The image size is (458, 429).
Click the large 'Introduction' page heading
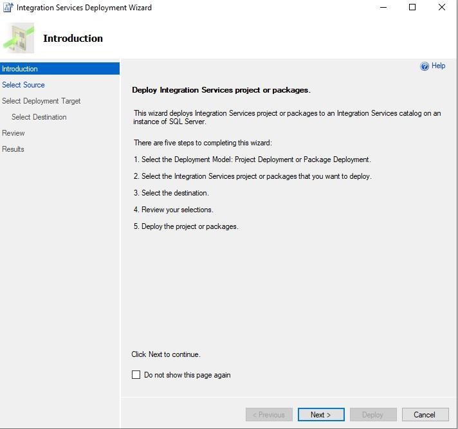click(73, 38)
